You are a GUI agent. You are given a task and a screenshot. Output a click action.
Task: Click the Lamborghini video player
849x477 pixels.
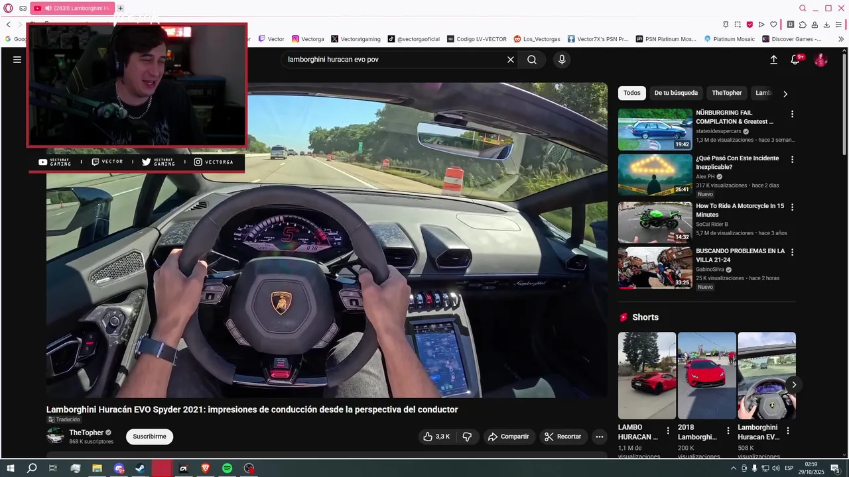pos(327,240)
